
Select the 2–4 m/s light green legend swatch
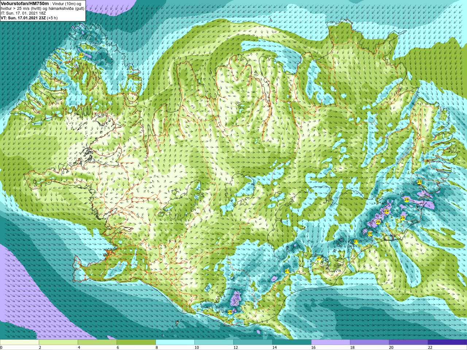point(58,342)
